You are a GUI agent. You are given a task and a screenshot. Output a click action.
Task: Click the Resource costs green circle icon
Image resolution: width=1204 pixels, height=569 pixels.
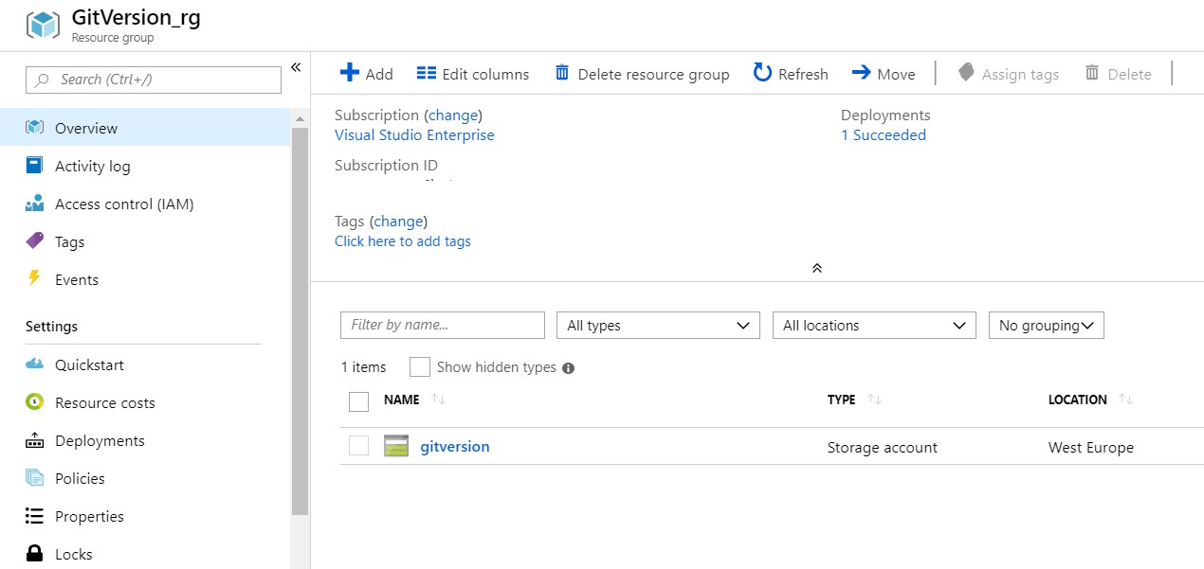click(x=35, y=402)
